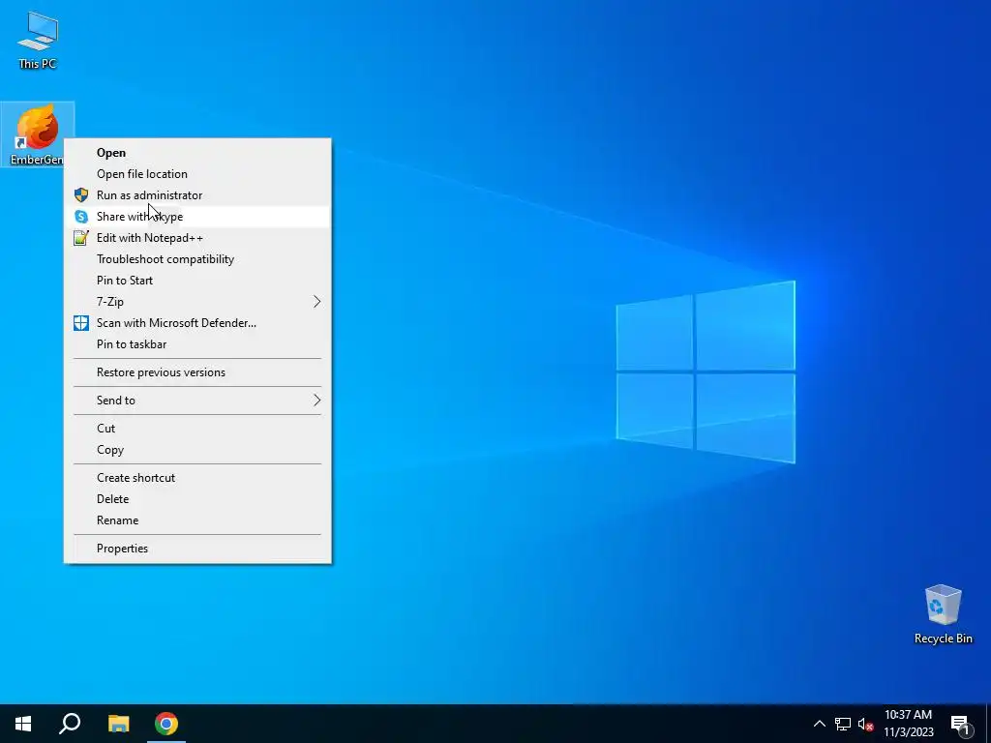Viewport: 991px width, 743px height.
Task: Open the taskbar search magnifier
Action: tap(70, 724)
